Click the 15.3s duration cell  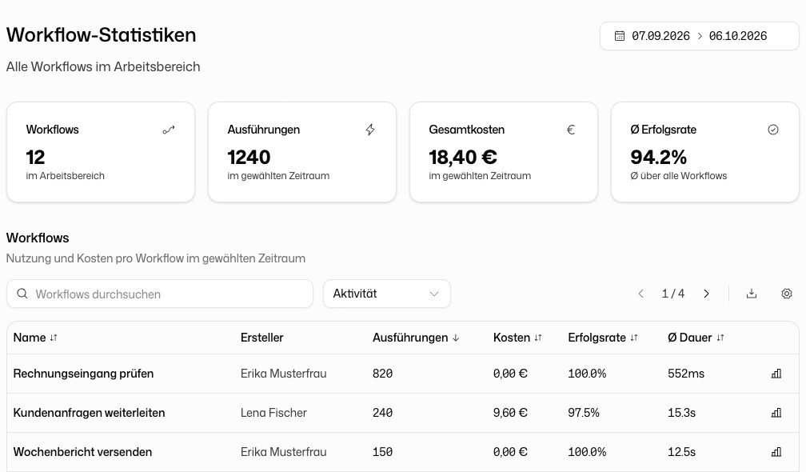point(681,413)
